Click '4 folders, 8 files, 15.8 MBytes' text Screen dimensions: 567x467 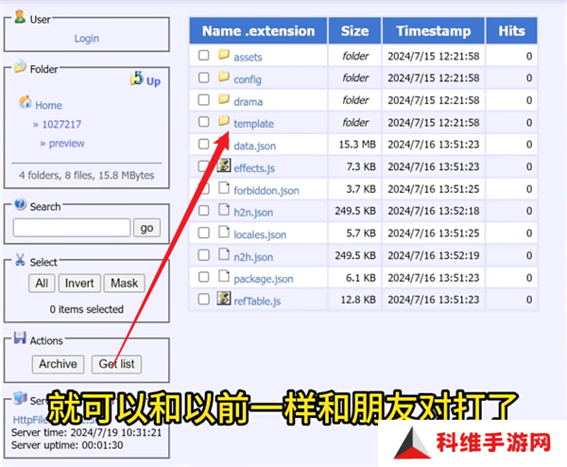pyautogui.click(x=86, y=176)
